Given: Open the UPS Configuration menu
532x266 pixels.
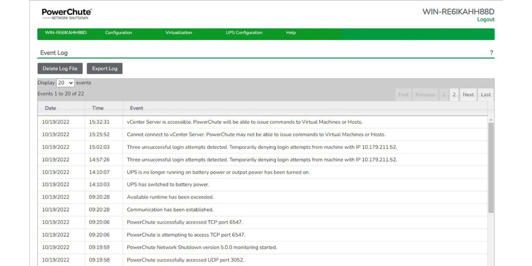Looking at the screenshot, I should (x=244, y=33).
